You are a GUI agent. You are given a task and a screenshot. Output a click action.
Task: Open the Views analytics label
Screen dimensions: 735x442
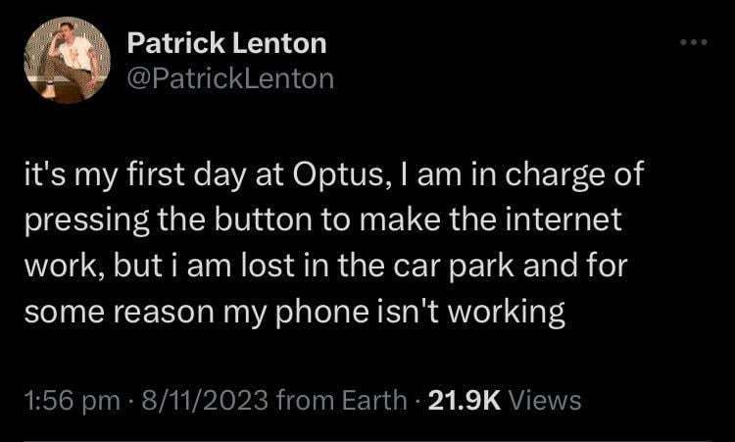pyautogui.click(x=546, y=400)
